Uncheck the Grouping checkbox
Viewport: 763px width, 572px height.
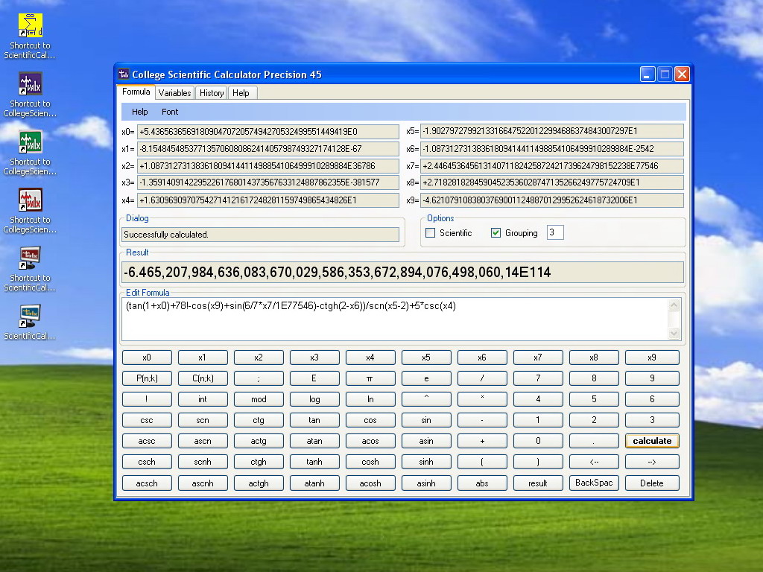click(496, 233)
